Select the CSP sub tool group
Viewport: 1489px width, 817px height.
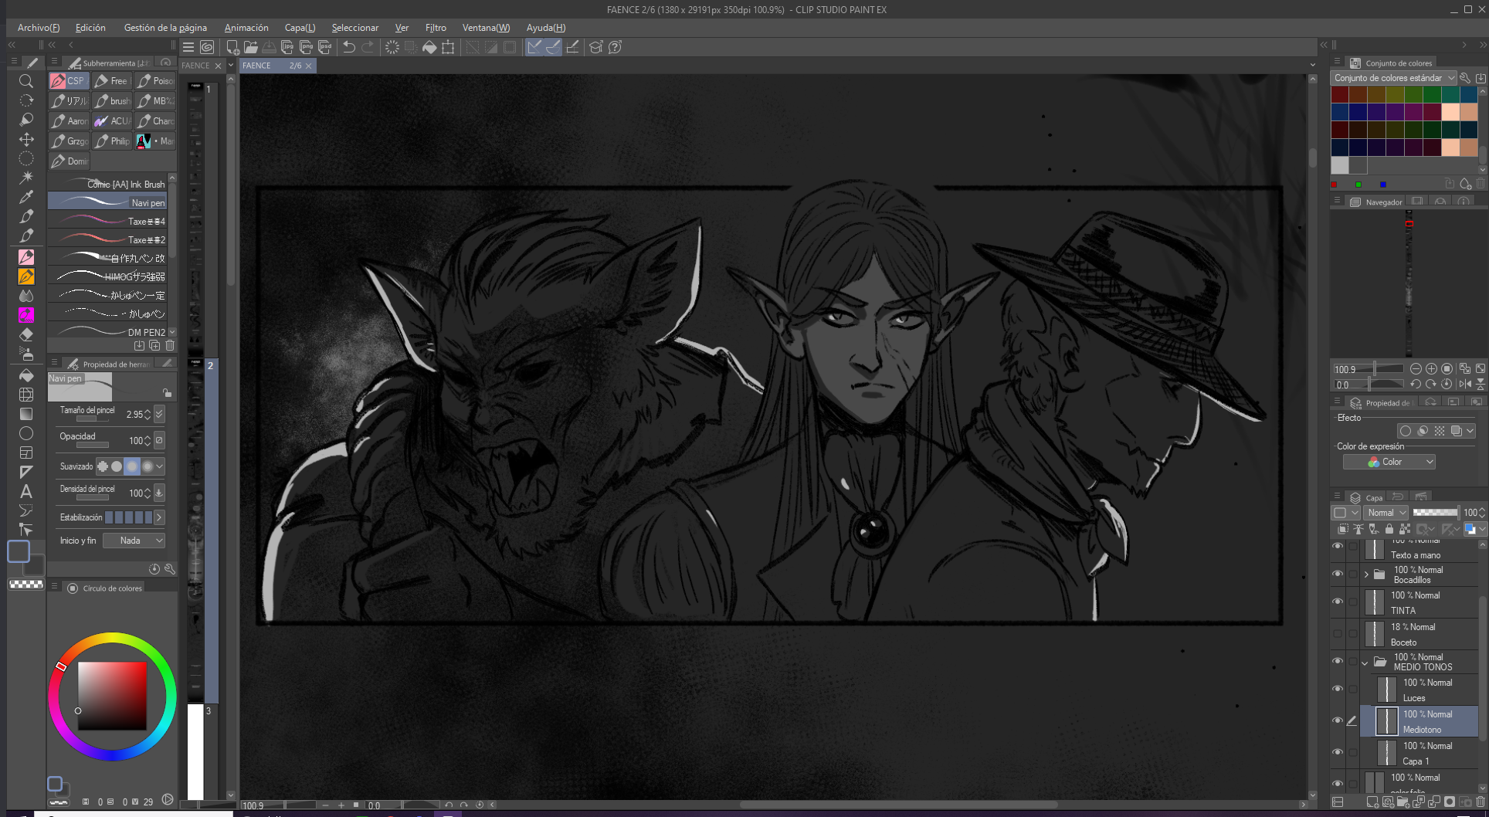(x=68, y=80)
